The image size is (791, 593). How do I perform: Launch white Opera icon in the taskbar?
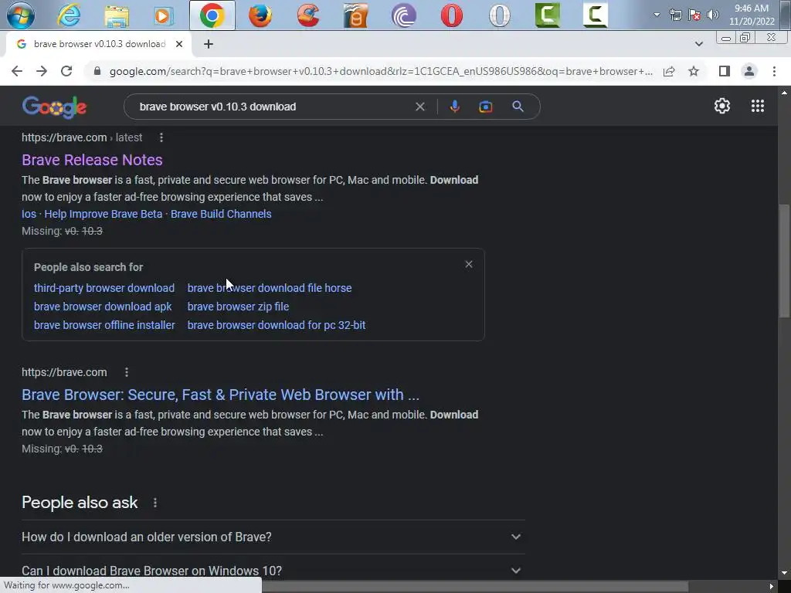500,15
